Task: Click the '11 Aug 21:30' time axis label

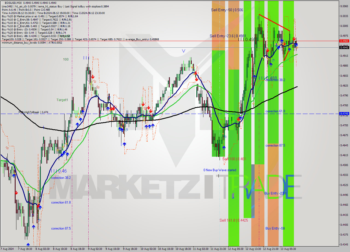Action: tap(218, 249)
